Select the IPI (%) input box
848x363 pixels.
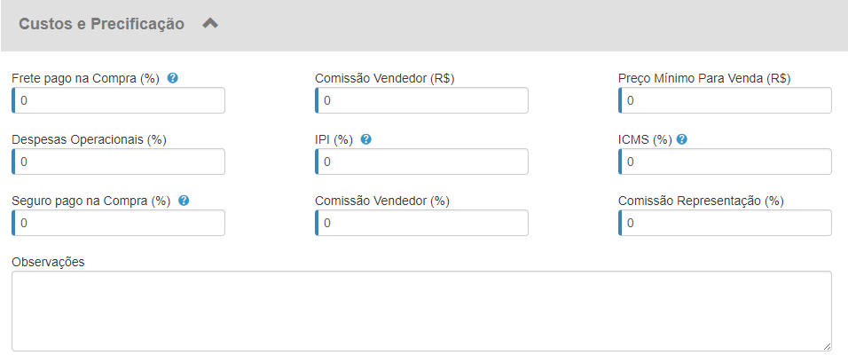point(422,162)
